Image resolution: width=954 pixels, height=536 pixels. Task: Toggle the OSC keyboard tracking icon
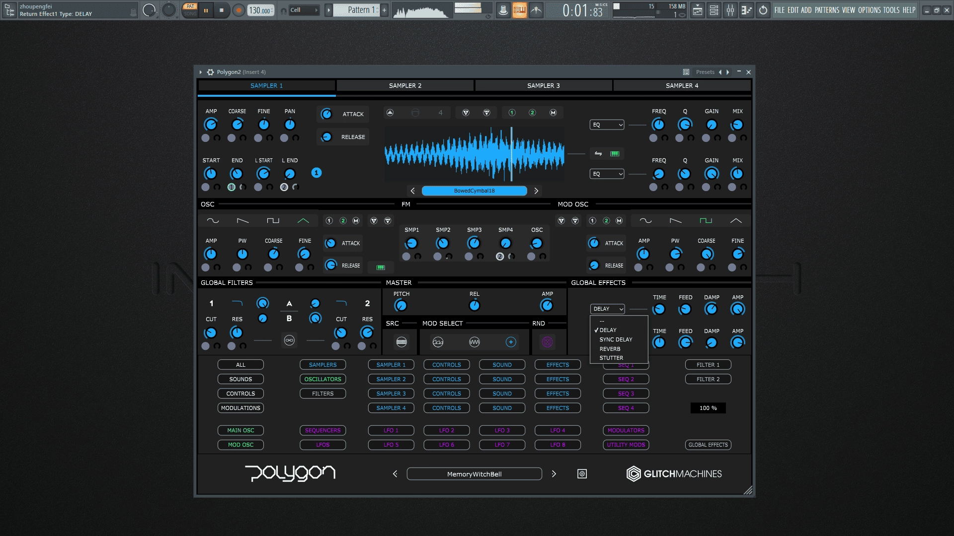[381, 268]
